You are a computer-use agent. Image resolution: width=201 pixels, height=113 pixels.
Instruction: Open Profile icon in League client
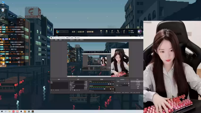[x=101, y=32]
